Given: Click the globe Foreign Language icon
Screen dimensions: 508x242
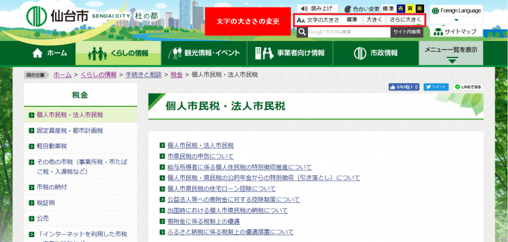Looking at the screenshot, I should point(435,10).
